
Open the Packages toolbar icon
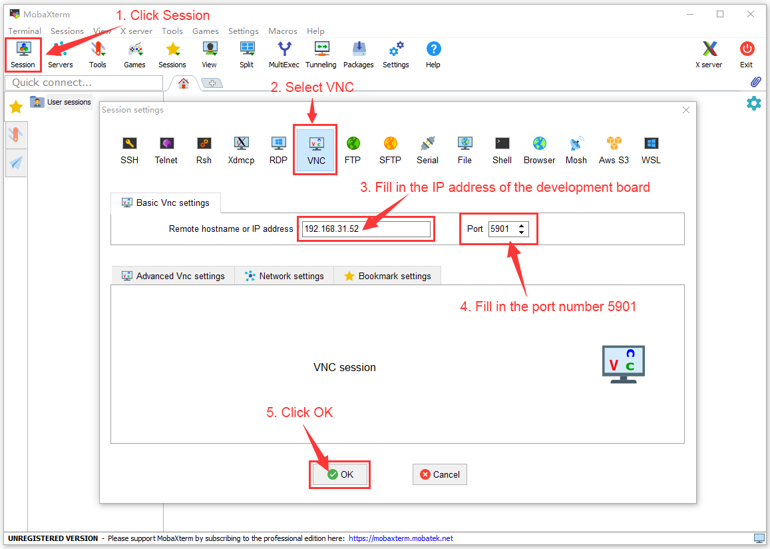pyautogui.click(x=359, y=55)
